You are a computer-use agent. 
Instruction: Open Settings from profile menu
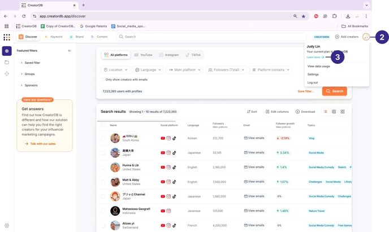(x=313, y=75)
